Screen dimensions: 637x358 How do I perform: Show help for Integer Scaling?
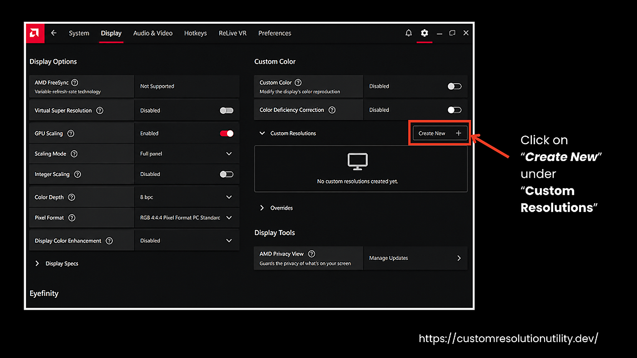(77, 174)
